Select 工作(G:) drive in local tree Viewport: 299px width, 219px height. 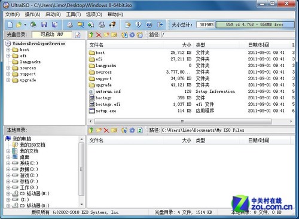tap(29, 187)
